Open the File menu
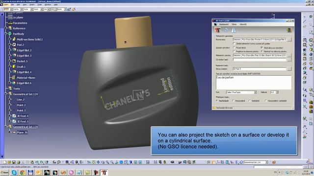The image size is (314, 176). 12,4
